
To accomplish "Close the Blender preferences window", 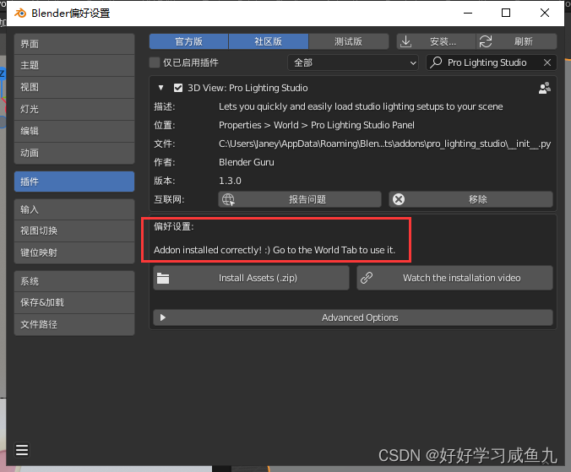I will 545,14.
